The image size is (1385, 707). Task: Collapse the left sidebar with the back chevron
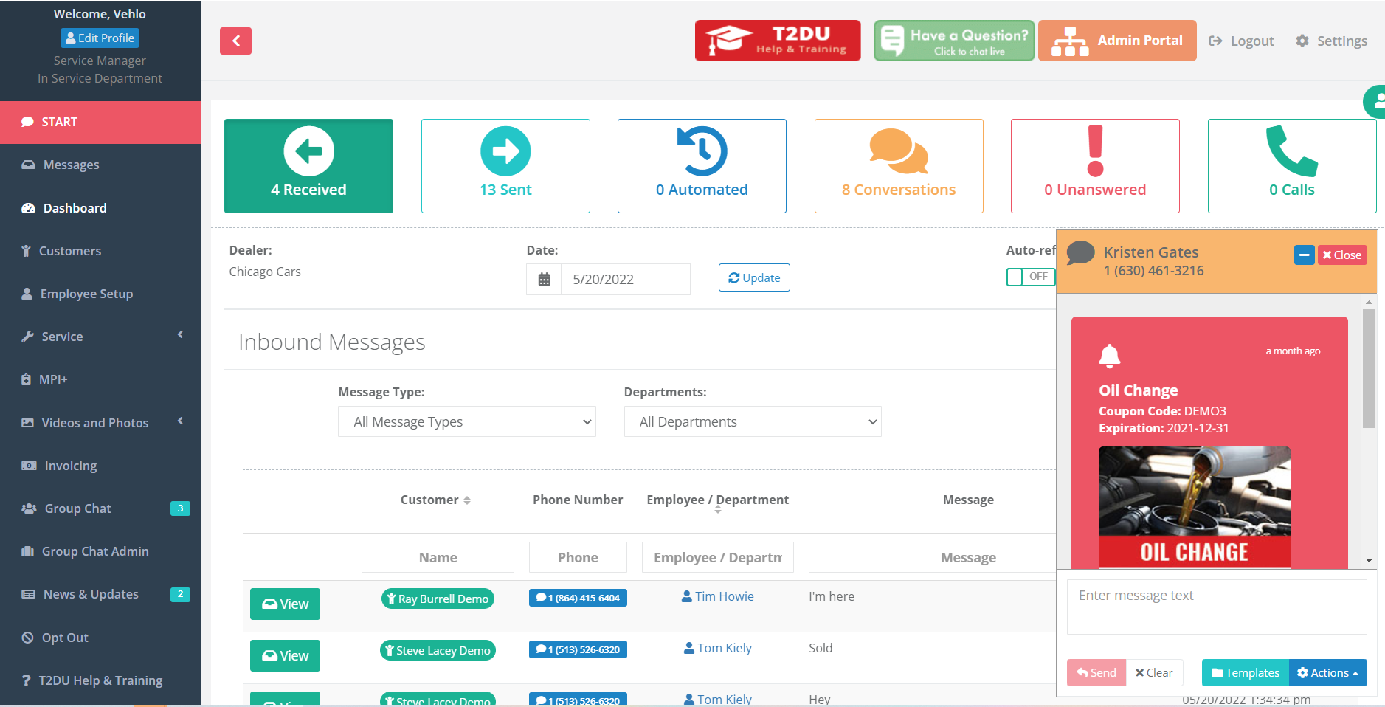tap(235, 41)
